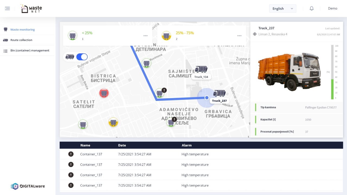This screenshot has height=195, width=347.
Task: Click the truck fill-level gauge bar
Action: (x=332, y=72)
